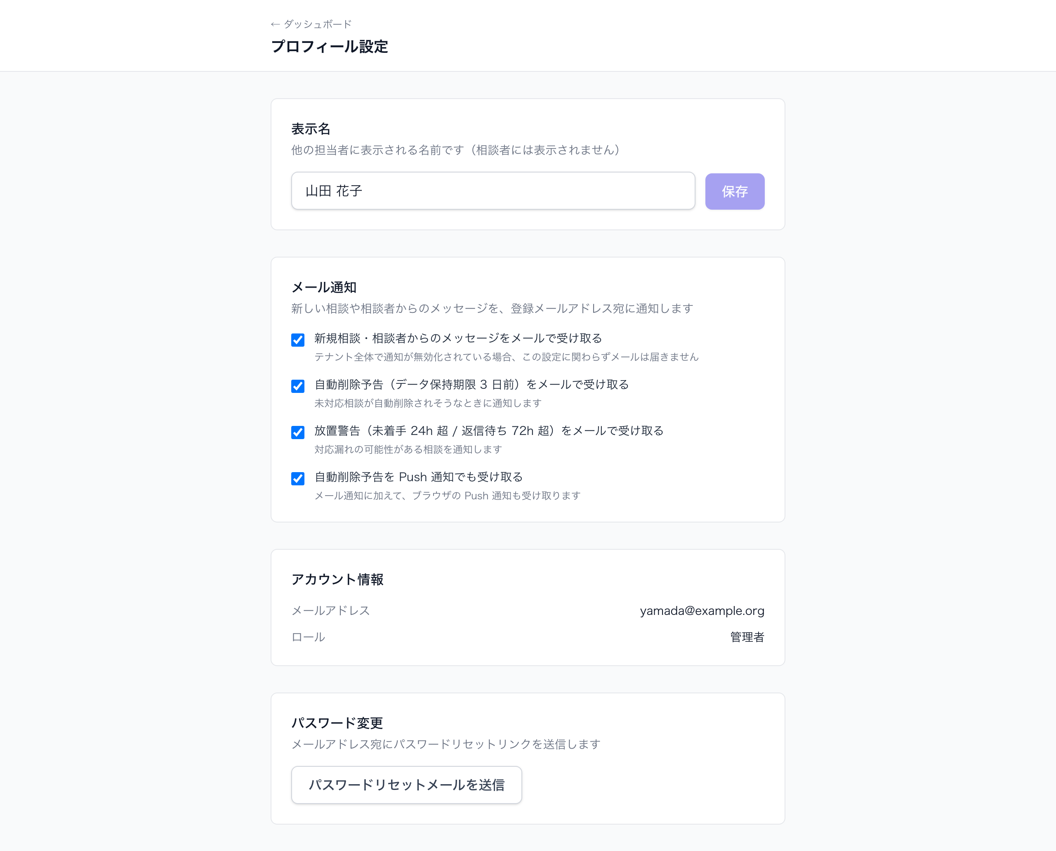The height and width of the screenshot is (851, 1056).
Task: Disable 自動削除予告を Push 通知 checkbox
Action: pos(298,478)
